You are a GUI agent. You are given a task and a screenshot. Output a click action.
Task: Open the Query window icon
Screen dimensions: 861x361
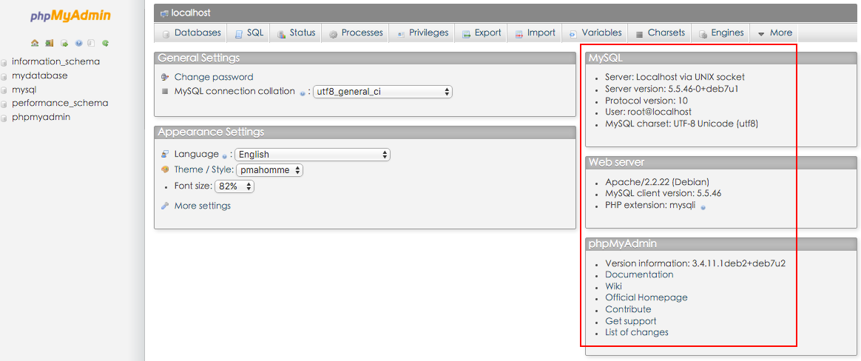tap(64, 43)
